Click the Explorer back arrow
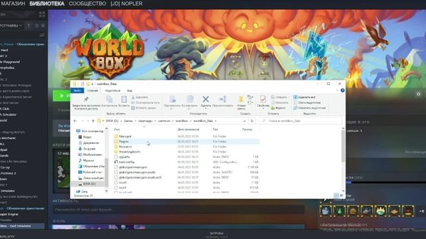426x239 pixels. (x=75, y=121)
